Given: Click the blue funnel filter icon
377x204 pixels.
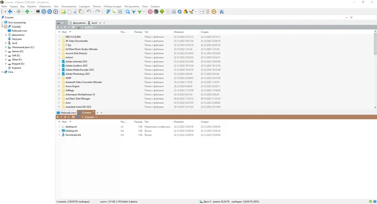Looking at the screenshot, I should pyautogui.click(x=134, y=11).
